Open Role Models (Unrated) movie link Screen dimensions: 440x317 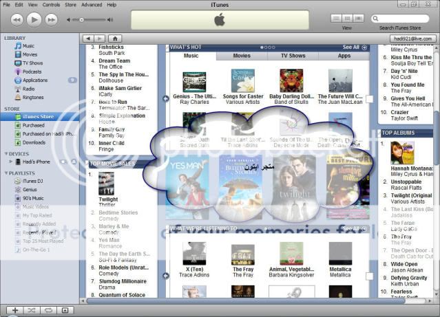pyautogui.click(x=124, y=267)
